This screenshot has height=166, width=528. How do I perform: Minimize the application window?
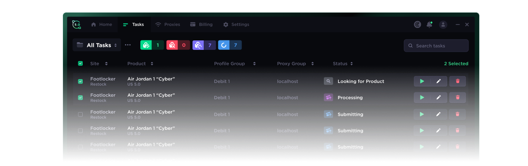pyautogui.click(x=458, y=25)
